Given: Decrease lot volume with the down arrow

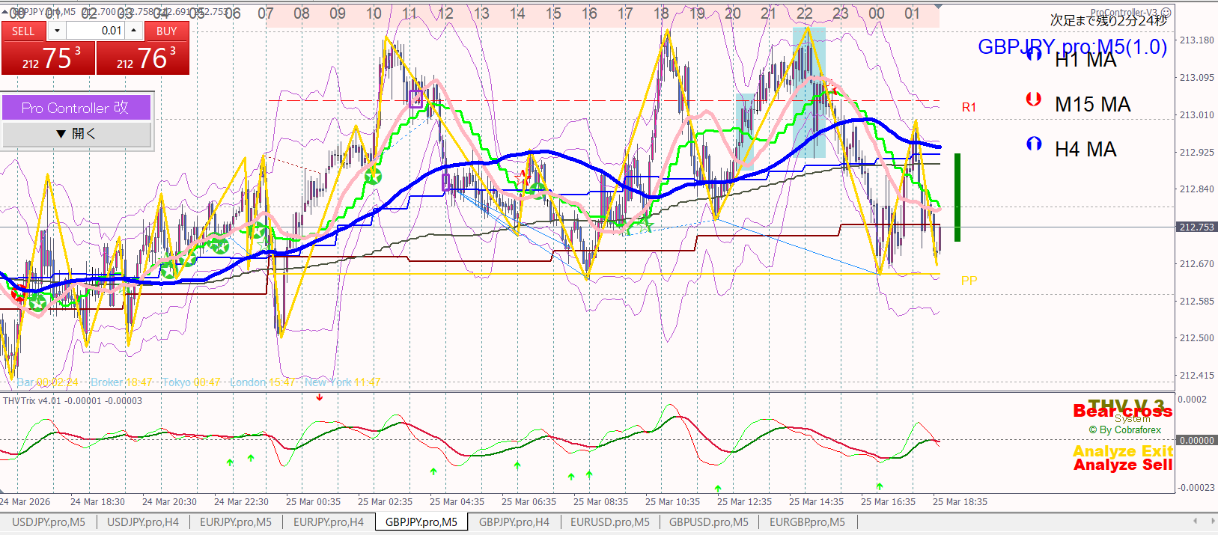Looking at the screenshot, I should coord(57,31).
